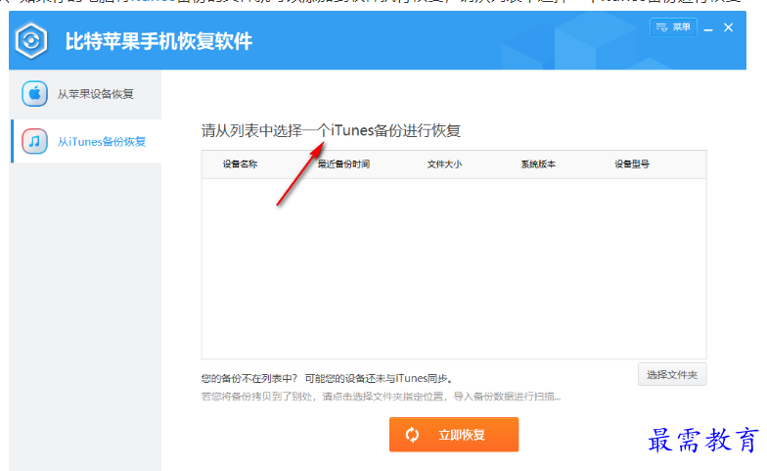The height and width of the screenshot is (471, 767).
Task: Click the 选择文件夹 button
Action: [x=672, y=374]
